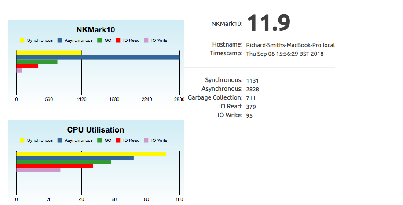Click the Synchronous value 1131

(x=253, y=81)
